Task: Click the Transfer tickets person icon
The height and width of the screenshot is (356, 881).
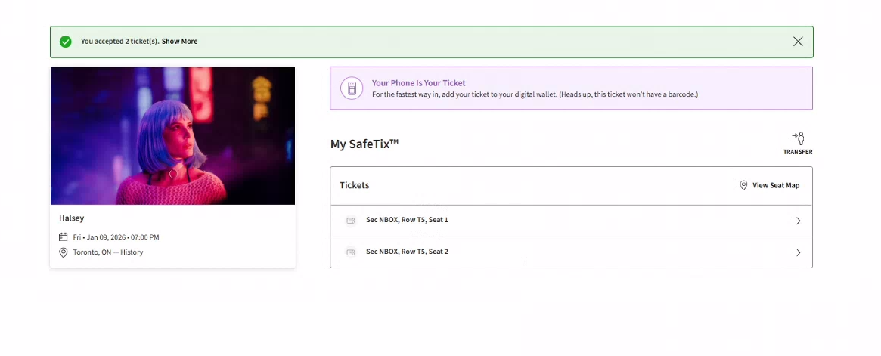Action: [x=798, y=138]
